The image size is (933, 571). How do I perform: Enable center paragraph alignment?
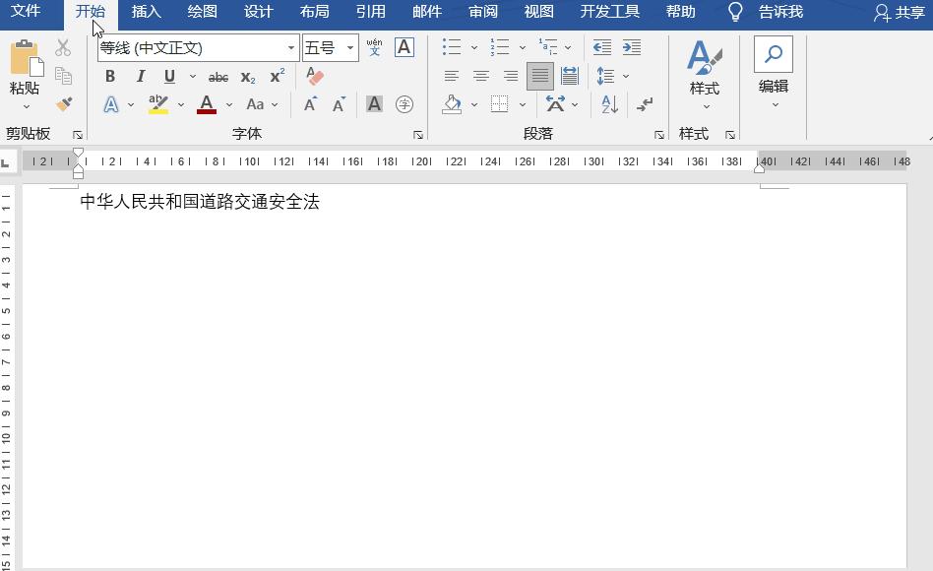click(x=480, y=76)
